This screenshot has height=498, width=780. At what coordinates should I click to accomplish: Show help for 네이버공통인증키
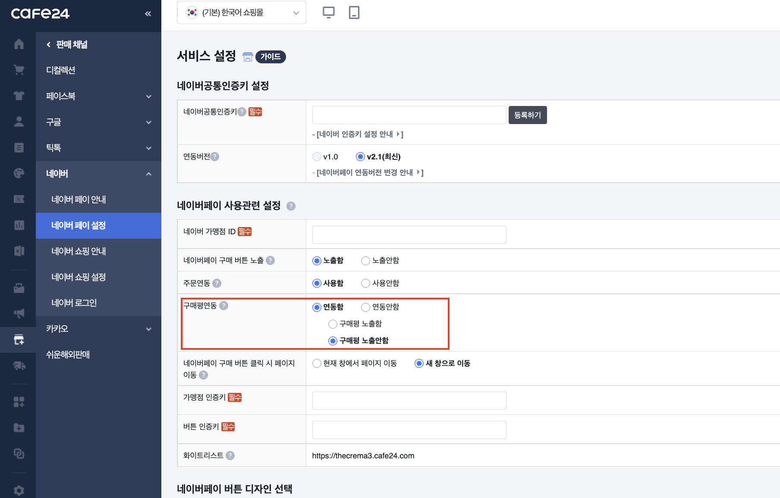pos(242,112)
